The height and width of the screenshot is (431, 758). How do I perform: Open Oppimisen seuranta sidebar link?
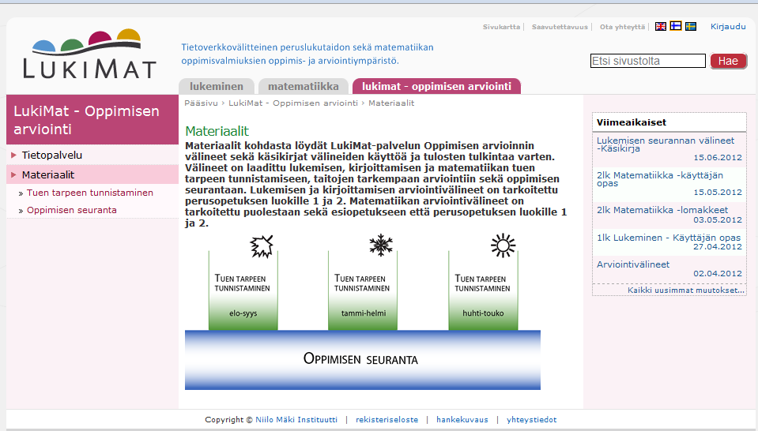(72, 210)
